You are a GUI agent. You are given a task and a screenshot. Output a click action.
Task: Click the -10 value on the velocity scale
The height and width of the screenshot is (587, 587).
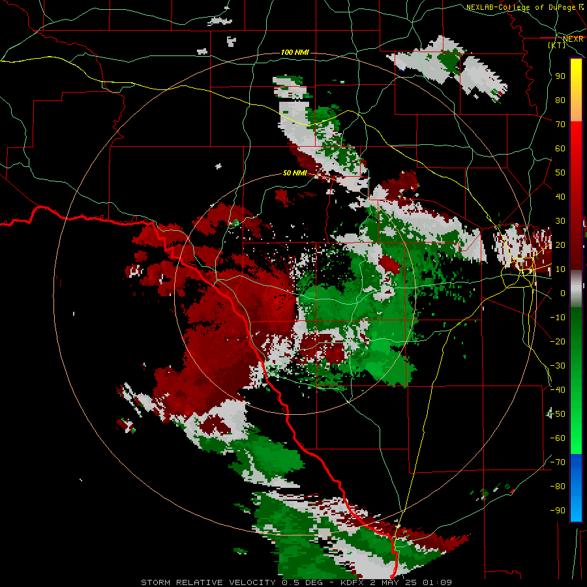pyautogui.click(x=558, y=318)
